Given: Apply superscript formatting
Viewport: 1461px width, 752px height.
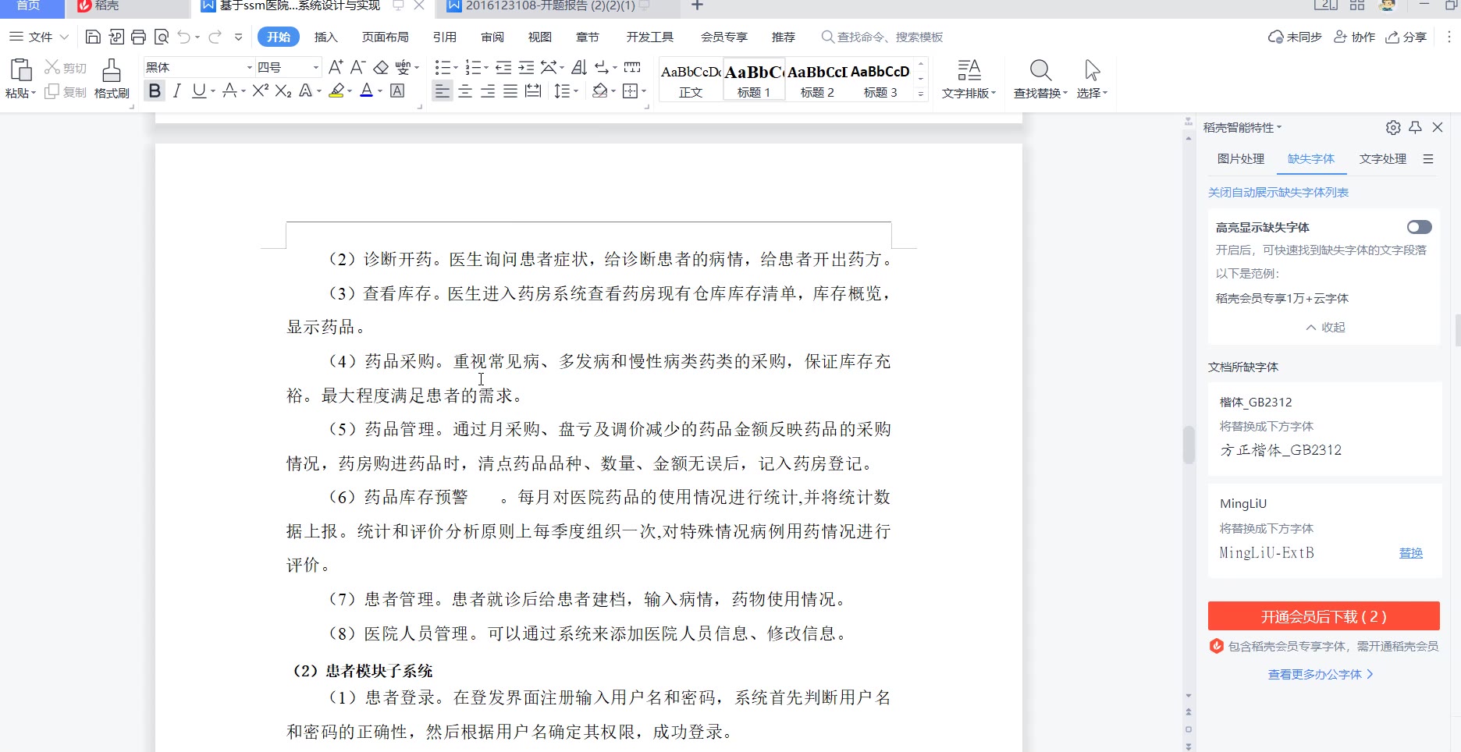Looking at the screenshot, I should coord(261,91).
